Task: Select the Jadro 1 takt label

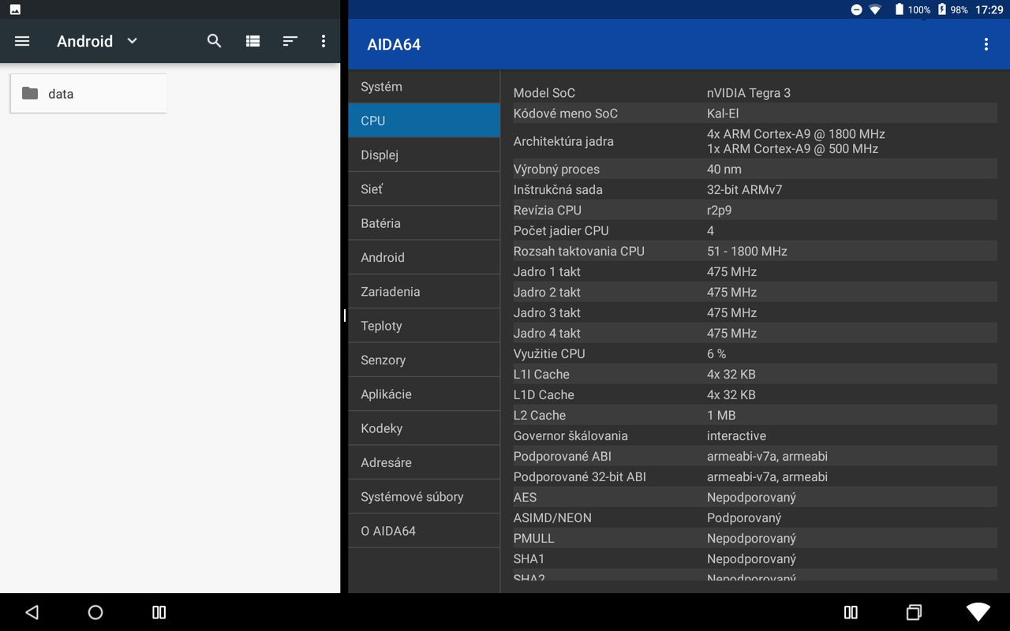Action: pyautogui.click(x=547, y=271)
